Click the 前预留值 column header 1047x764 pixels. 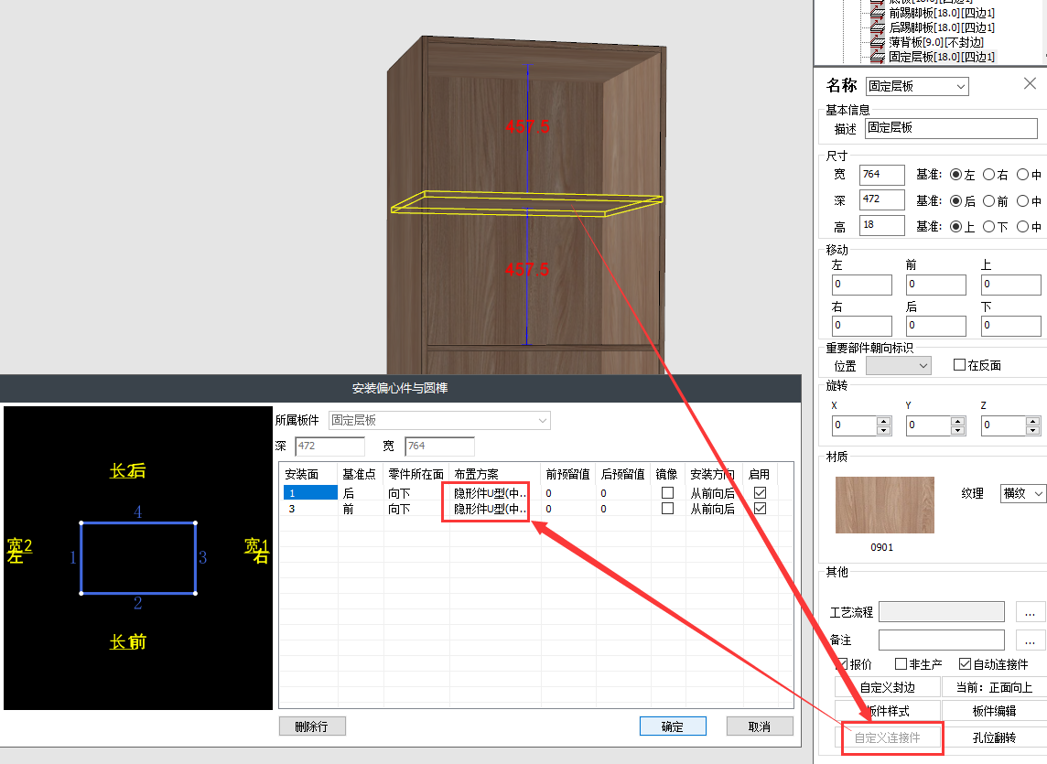click(x=567, y=474)
